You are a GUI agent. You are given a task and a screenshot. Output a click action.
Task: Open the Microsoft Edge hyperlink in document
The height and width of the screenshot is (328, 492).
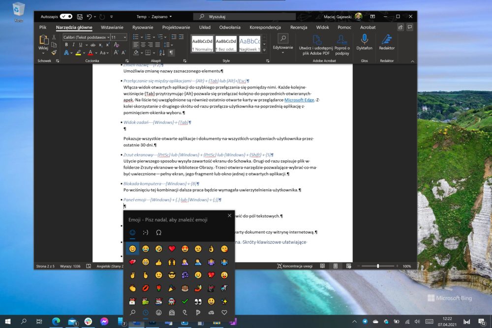pos(299,100)
